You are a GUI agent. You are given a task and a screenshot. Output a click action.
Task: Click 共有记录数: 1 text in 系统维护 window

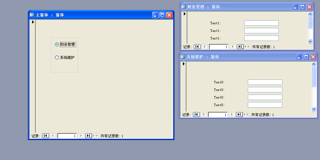[x=263, y=115]
